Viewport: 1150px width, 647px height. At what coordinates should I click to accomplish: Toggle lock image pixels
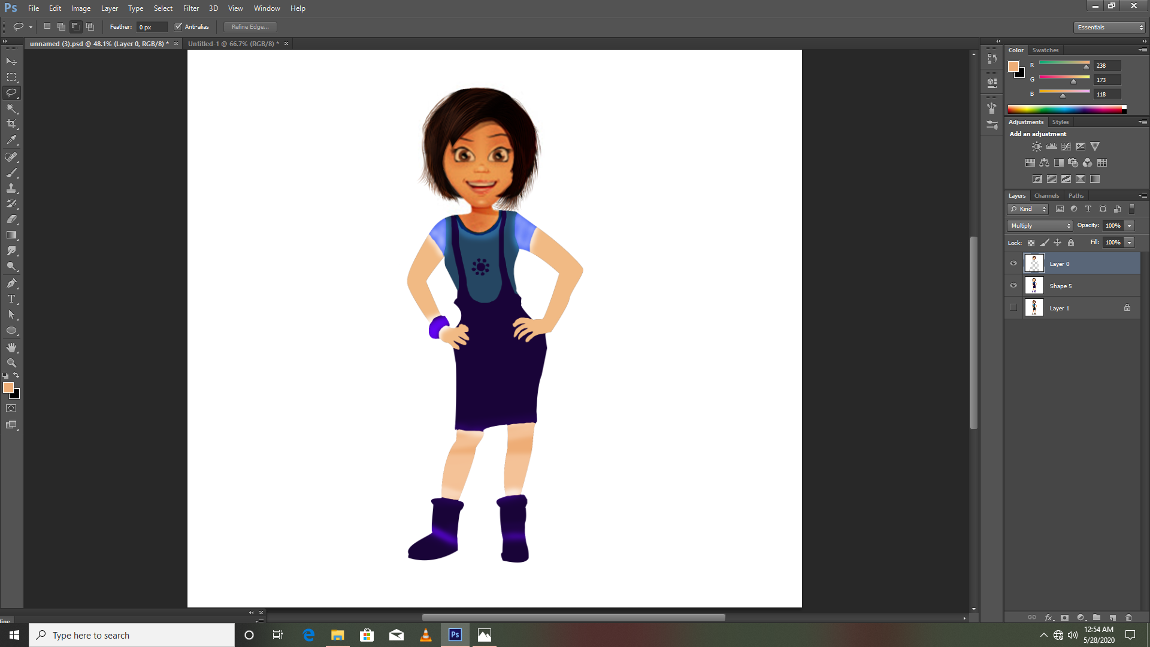click(1045, 243)
